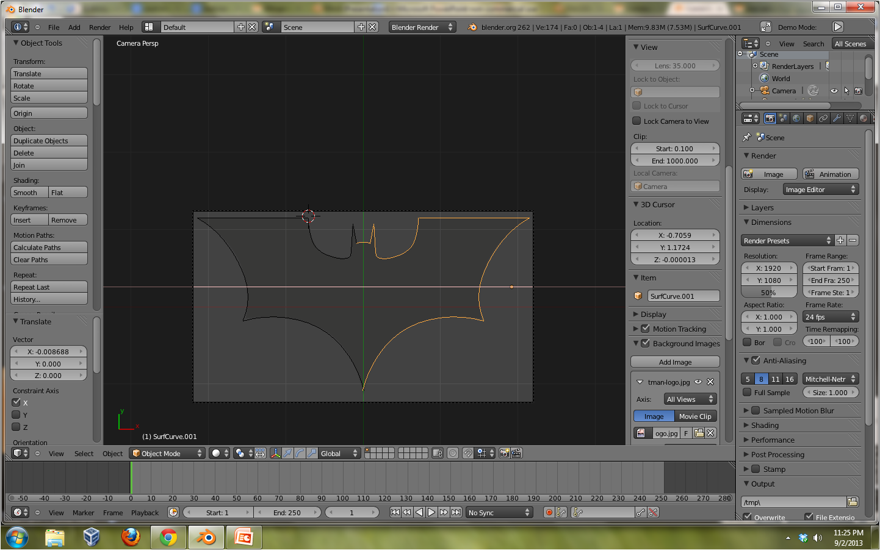
Task: Select the translate manipulator arrow icon
Action: click(287, 453)
